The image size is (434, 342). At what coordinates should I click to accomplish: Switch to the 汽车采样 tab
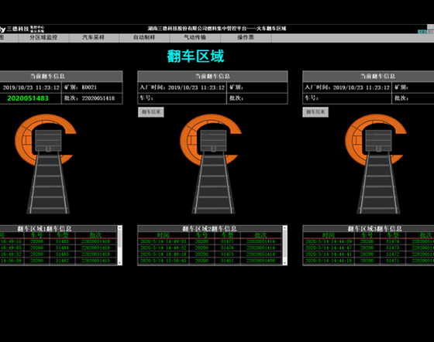point(94,38)
